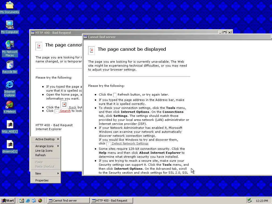Screen dimensions: 272x204
Task: Launch Outlook Express from quick launch bar
Action: [34, 201]
